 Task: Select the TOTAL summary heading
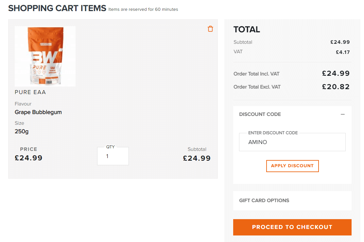tap(247, 29)
